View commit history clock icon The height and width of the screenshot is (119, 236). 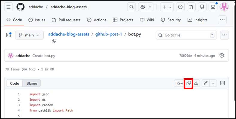coord(222,56)
